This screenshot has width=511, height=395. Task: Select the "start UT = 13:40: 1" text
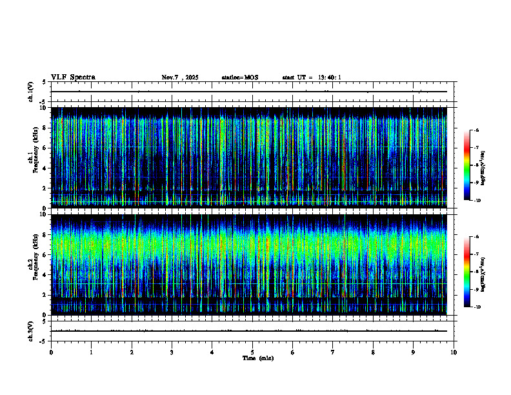point(312,77)
